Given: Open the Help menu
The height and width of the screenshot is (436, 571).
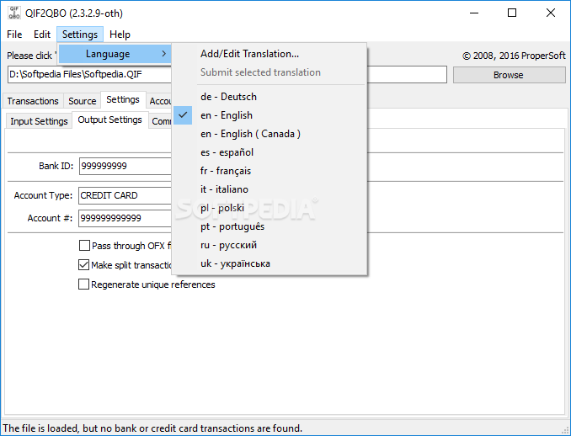Looking at the screenshot, I should click(120, 35).
